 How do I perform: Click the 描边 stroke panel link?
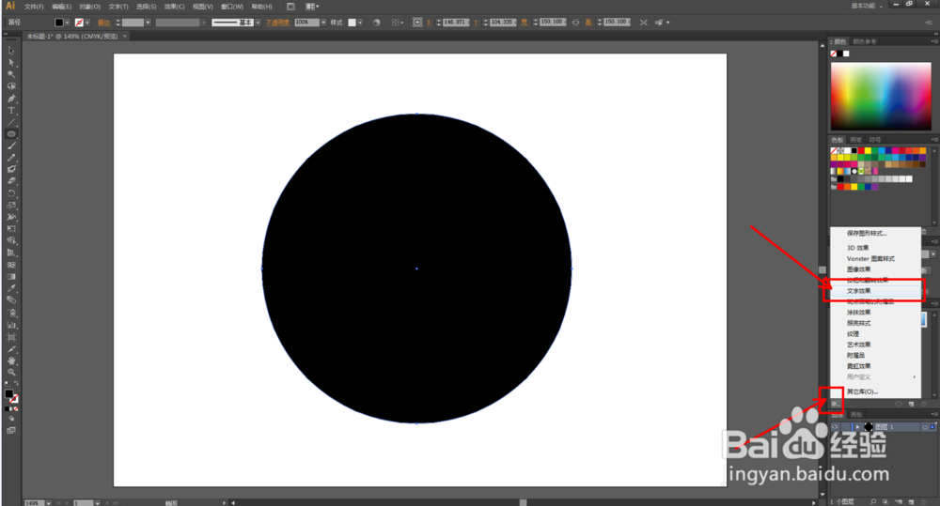[103, 23]
